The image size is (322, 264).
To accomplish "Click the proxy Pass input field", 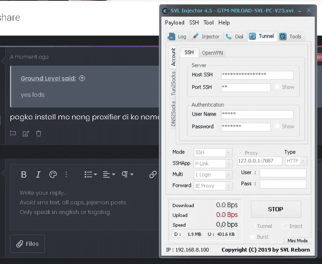I will (x=283, y=184).
